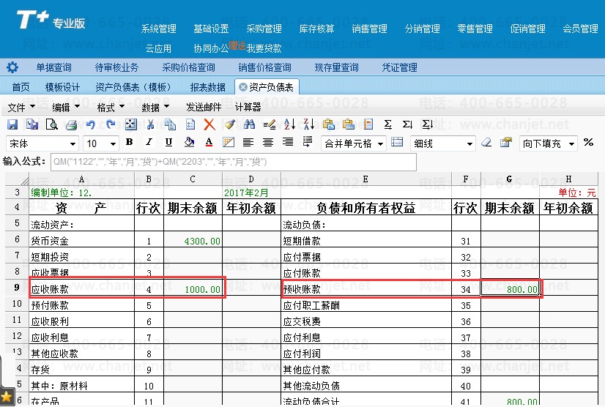Click the Save icon in toolbar
This screenshot has height=407, width=605.
pos(13,124)
